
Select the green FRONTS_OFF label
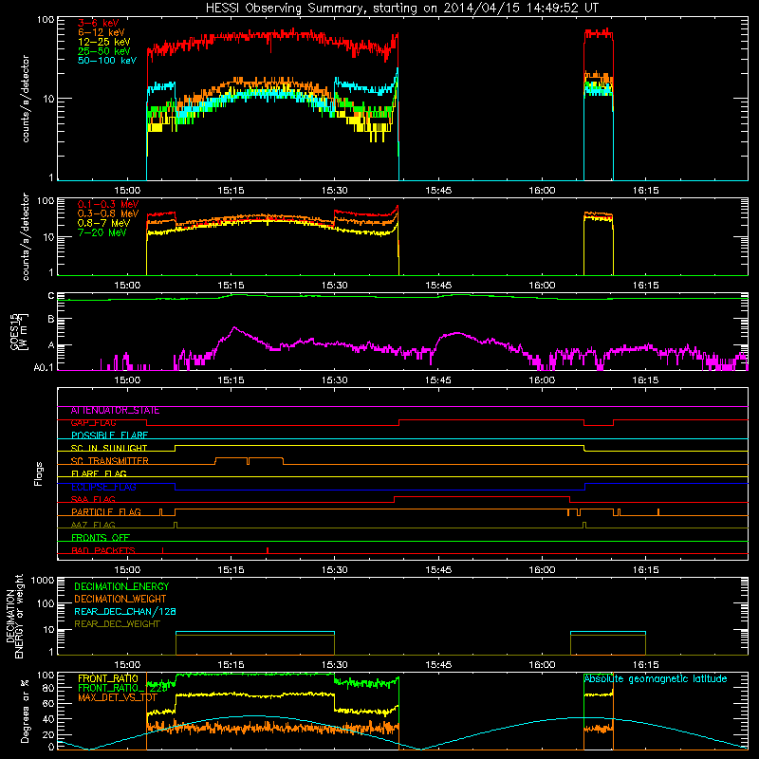point(101,538)
